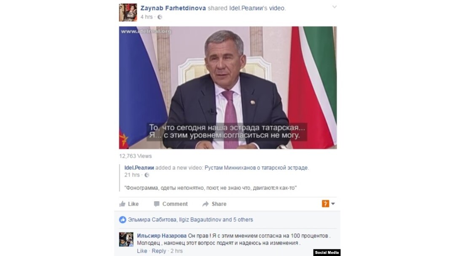
Task: Open the 'and 5 others' likes list
Action: 238,220
